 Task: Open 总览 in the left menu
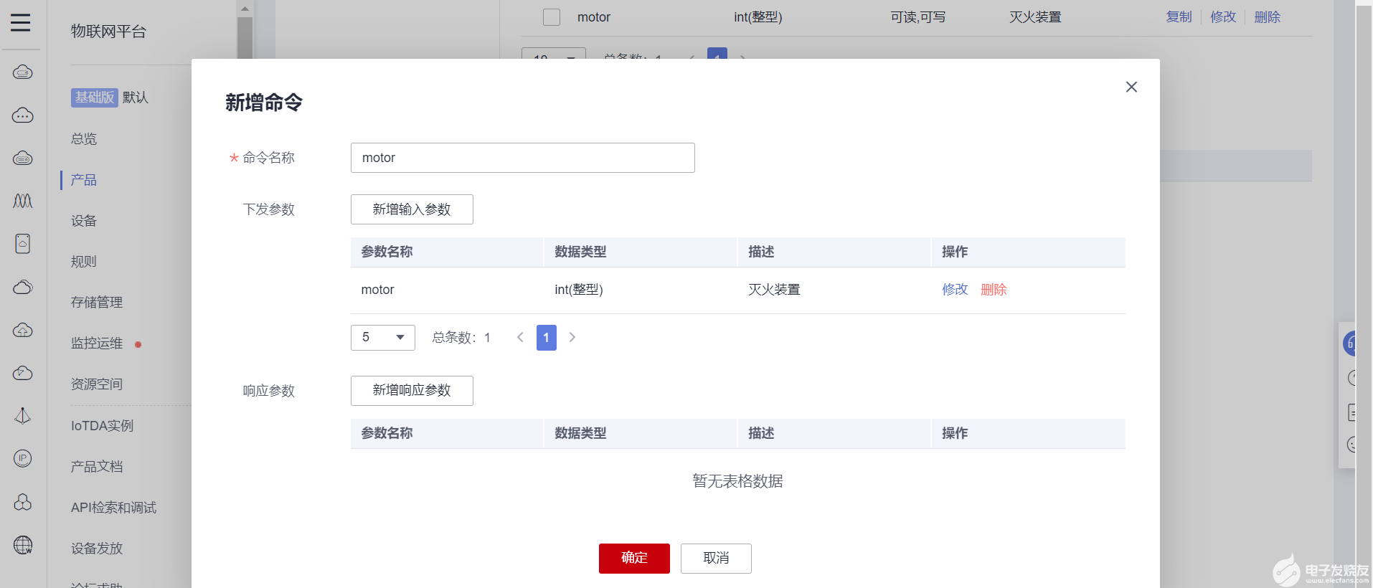[x=84, y=139]
